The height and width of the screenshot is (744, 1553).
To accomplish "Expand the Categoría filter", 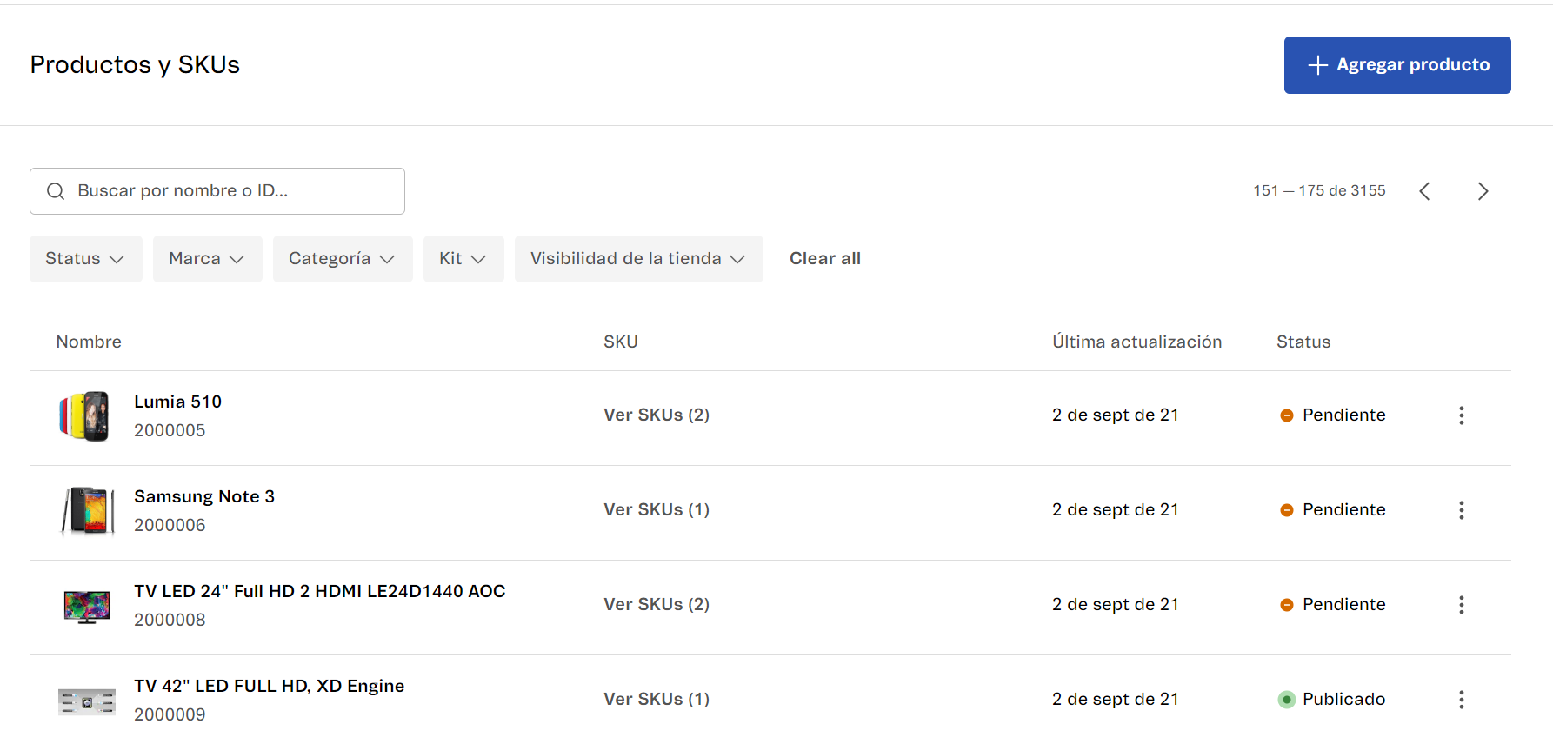I will (342, 259).
